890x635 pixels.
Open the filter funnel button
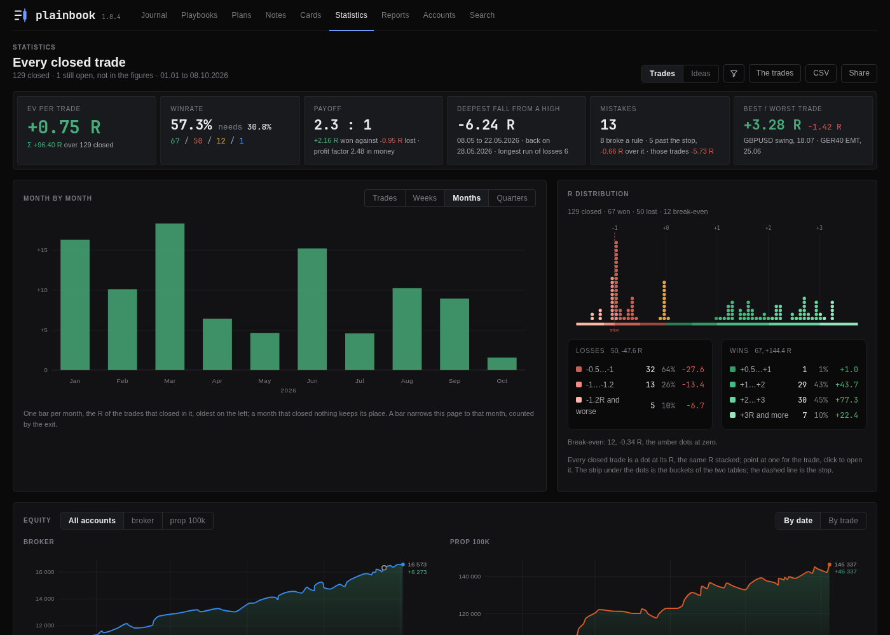point(734,74)
